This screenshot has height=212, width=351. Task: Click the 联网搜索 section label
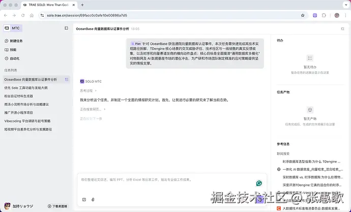283,154
